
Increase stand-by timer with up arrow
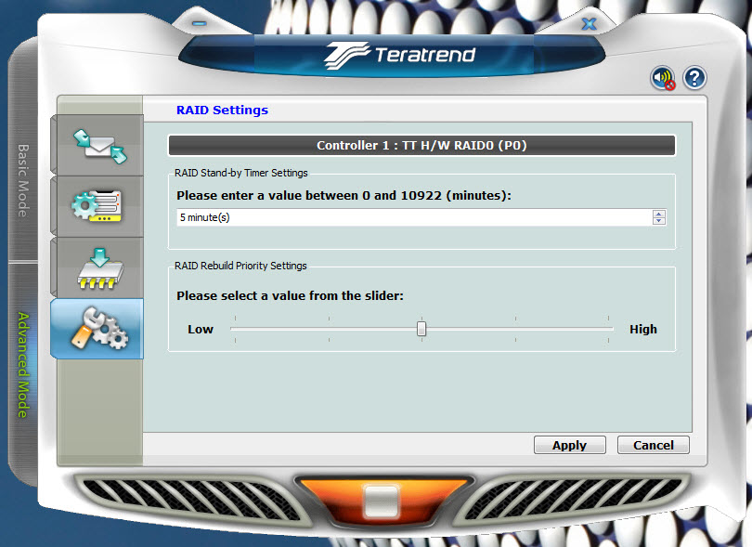tap(659, 214)
